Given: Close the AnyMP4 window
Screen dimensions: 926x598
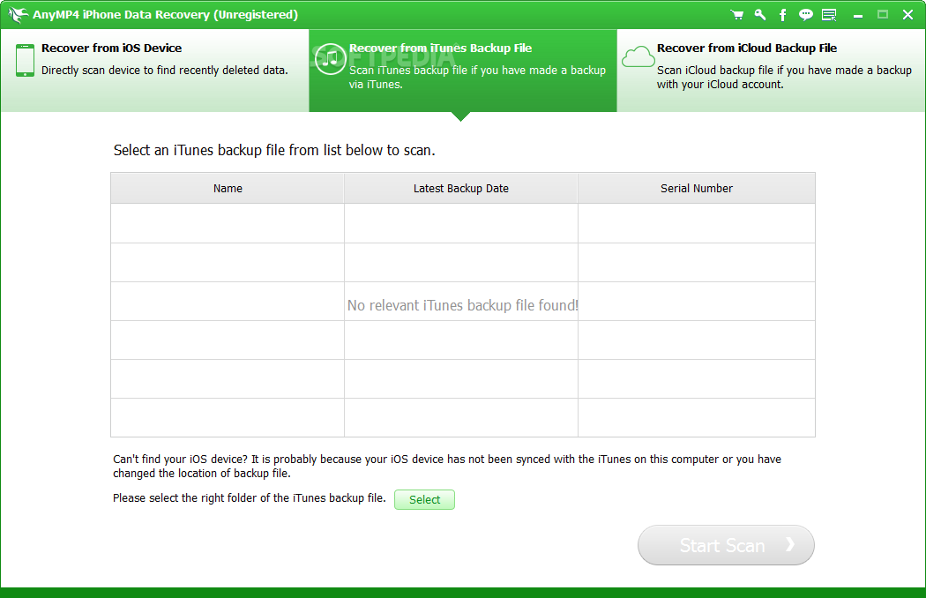Looking at the screenshot, I should [907, 15].
